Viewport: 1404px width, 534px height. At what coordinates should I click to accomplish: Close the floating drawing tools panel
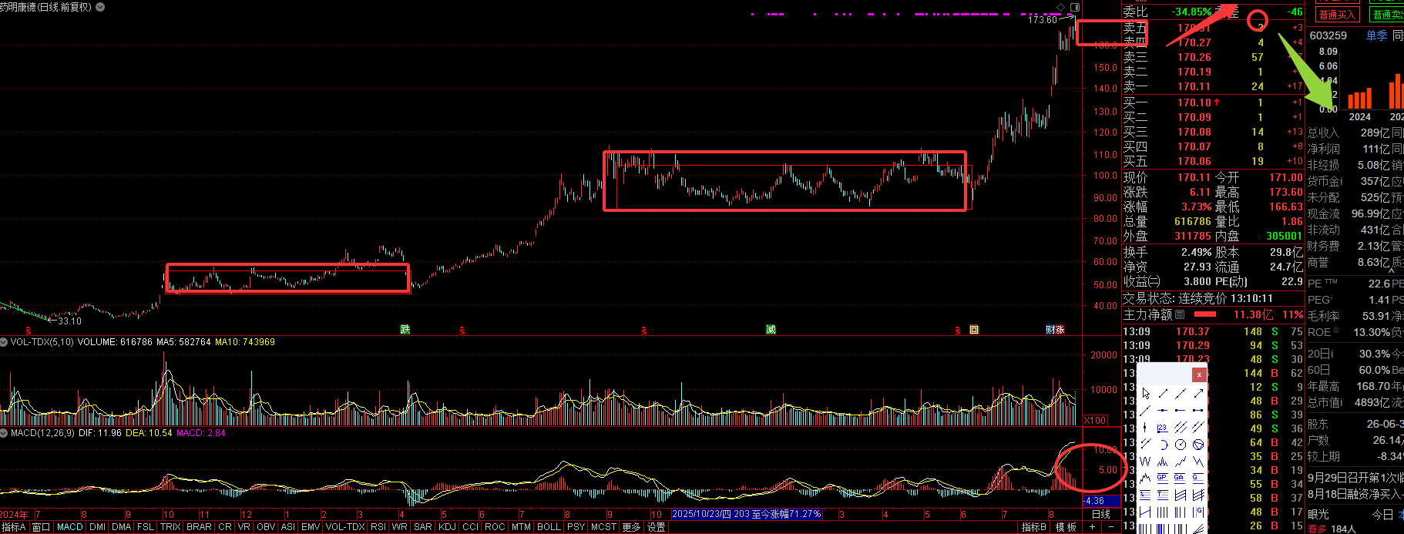pos(1199,374)
